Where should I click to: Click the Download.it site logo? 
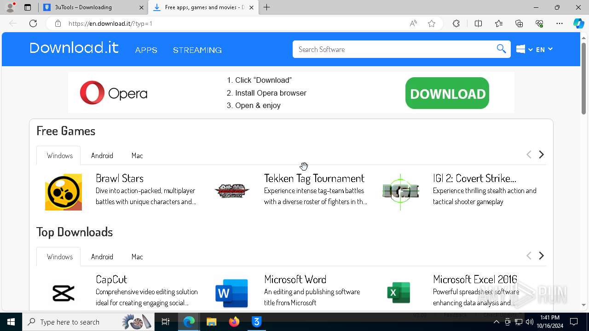(x=74, y=48)
